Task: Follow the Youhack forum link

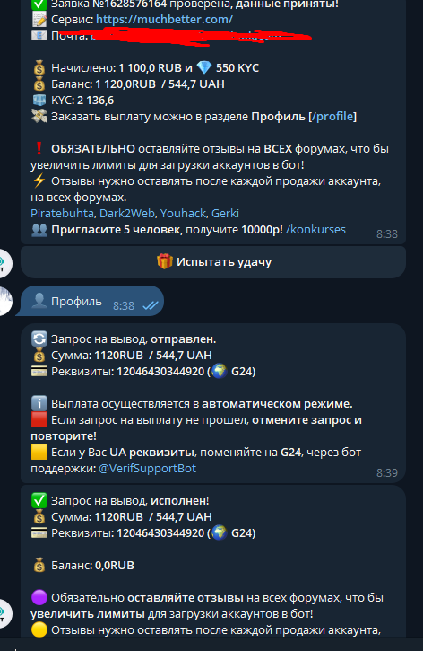Action: pyautogui.click(x=183, y=214)
